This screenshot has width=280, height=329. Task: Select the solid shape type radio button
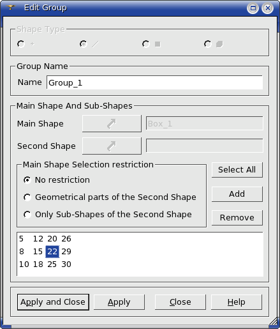208,44
